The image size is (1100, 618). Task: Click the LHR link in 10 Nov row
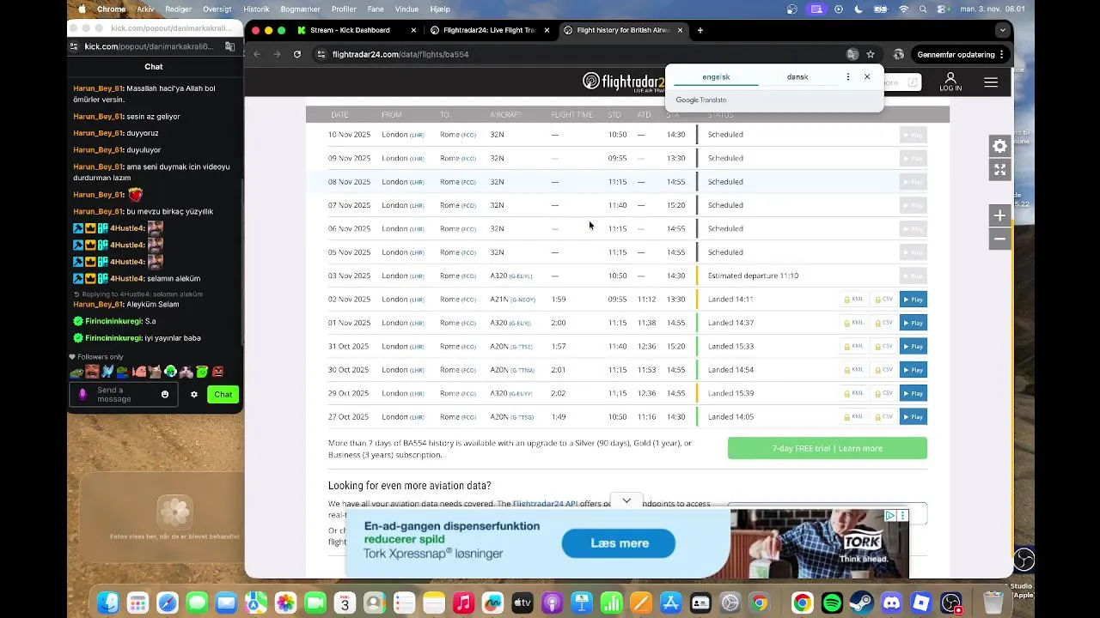point(417,135)
